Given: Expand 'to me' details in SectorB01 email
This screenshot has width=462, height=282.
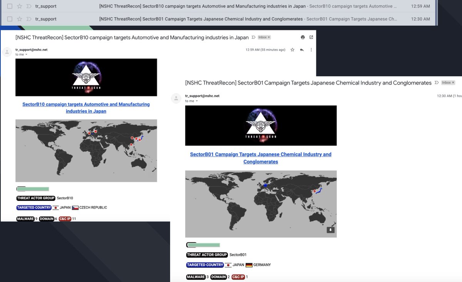Looking at the screenshot, I should click(x=196, y=101).
